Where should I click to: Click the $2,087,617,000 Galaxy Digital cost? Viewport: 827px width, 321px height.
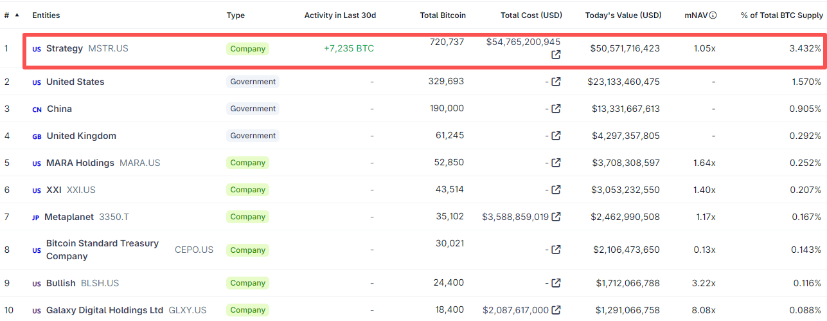pyautogui.click(x=515, y=310)
